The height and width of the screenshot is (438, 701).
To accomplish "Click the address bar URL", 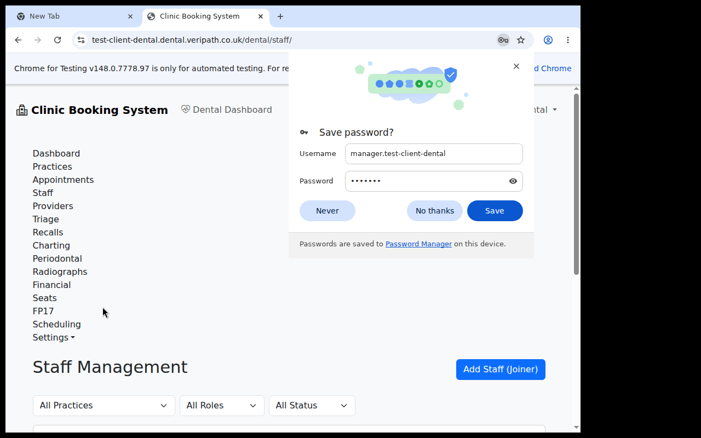I will coord(192,40).
